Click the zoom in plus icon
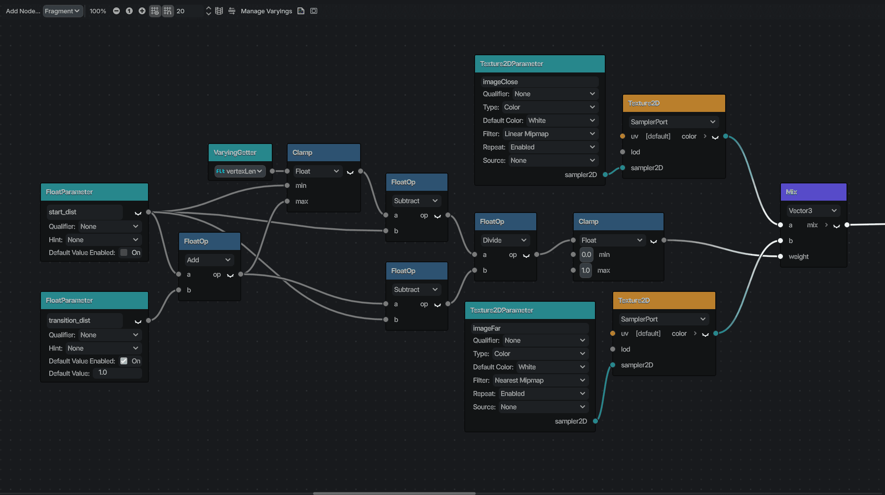The height and width of the screenshot is (495, 885). coord(142,11)
